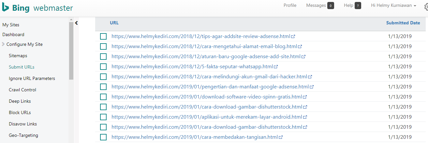Check the box for cara-melindungi-akun-gmail-dari-hacker URL
The image size is (428, 143).
coord(103,77)
